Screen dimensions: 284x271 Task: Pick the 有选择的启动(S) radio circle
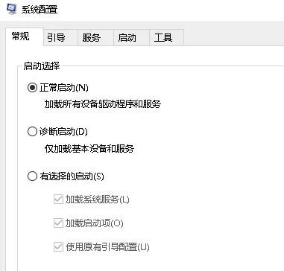(32, 176)
